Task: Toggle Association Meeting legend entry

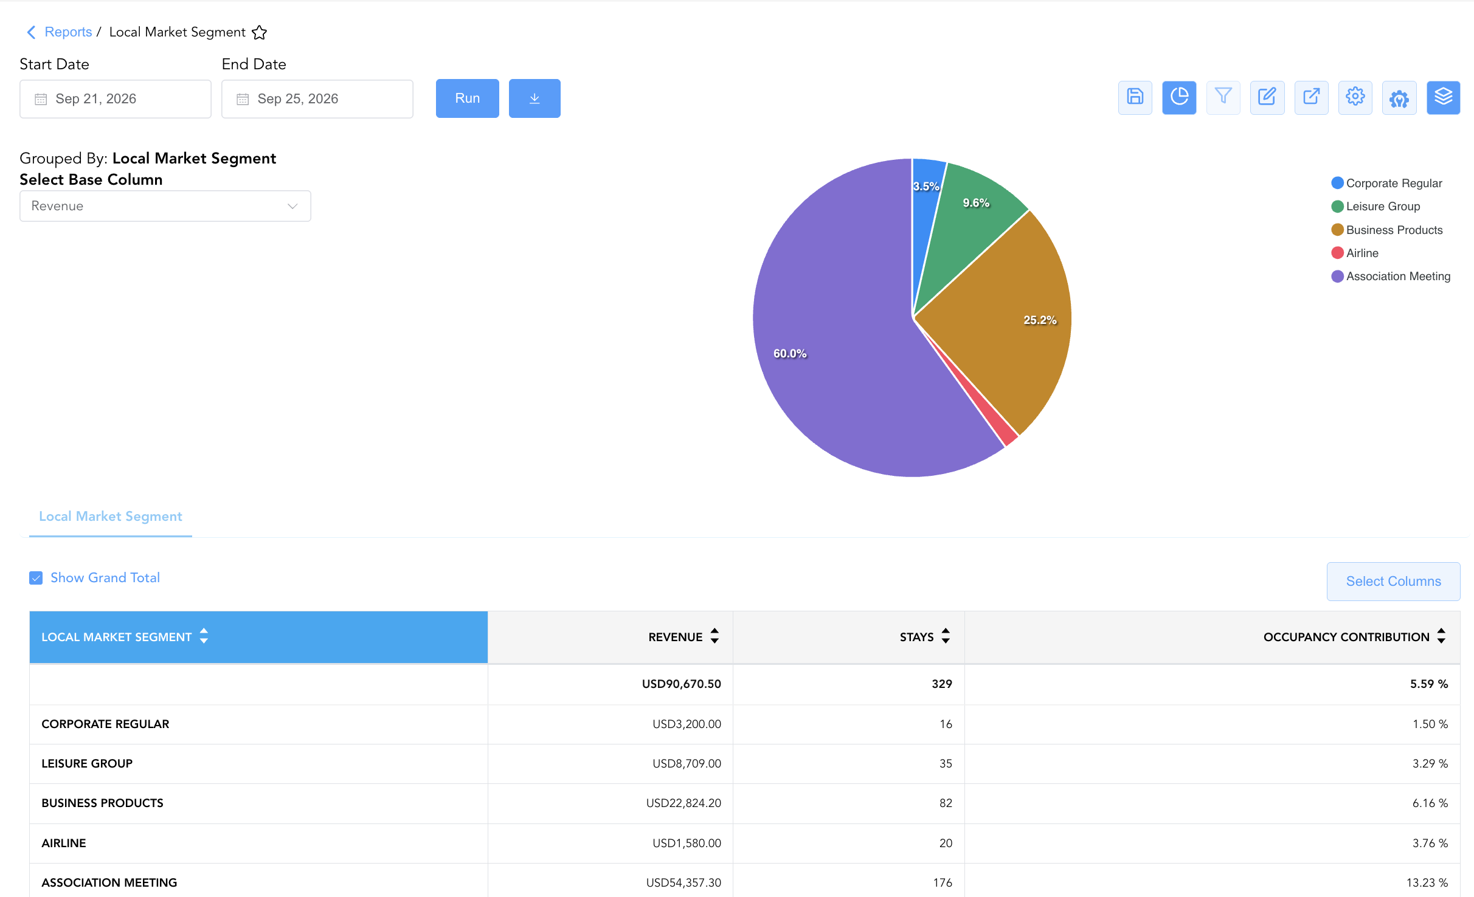Action: coord(1391,277)
